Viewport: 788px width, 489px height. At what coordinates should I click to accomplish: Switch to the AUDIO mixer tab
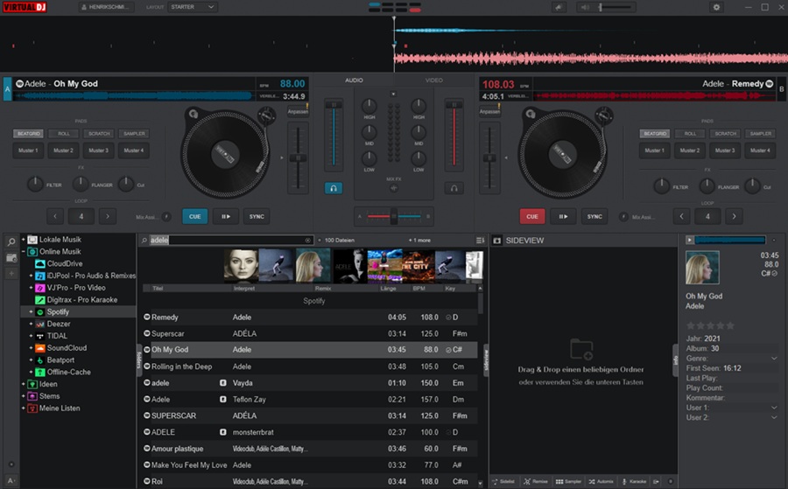(x=354, y=80)
